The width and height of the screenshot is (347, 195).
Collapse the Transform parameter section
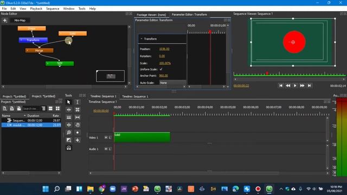click(x=142, y=38)
